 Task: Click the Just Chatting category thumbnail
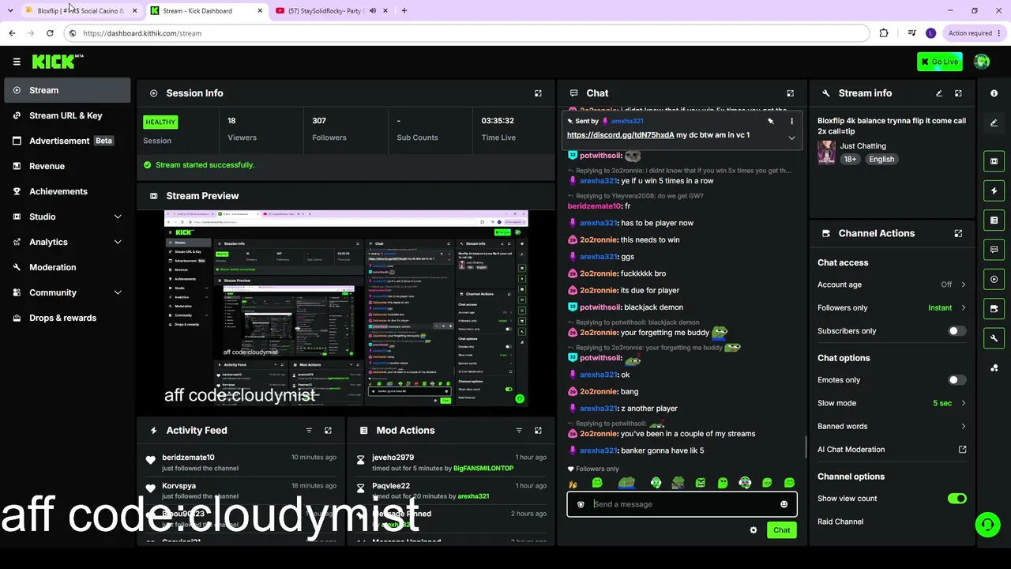(826, 153)
